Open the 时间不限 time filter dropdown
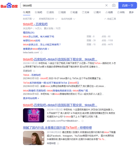The height and width of the screenshot is (146, 138). (x=29, y=19)
